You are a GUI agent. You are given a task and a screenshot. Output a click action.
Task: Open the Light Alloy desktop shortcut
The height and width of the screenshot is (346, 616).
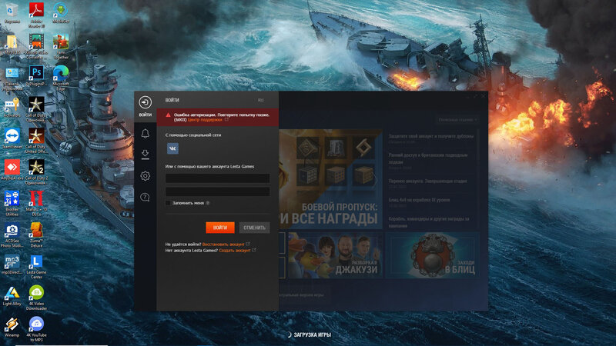12,295
